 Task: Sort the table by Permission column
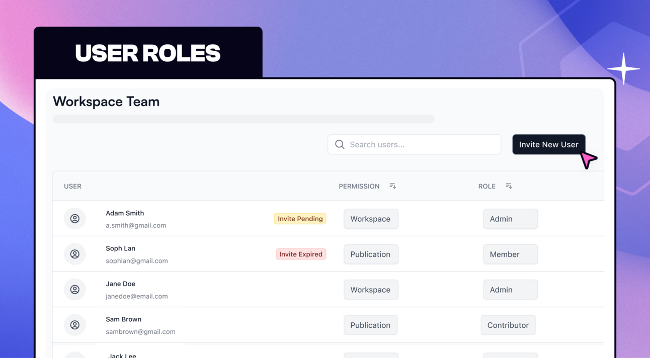pos(392,186)
